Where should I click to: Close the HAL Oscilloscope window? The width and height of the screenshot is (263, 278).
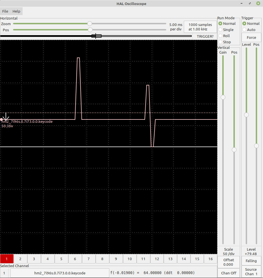[258, 3]
